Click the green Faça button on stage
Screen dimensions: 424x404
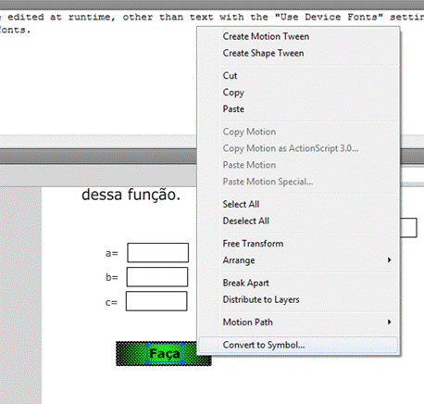pos(164,354)
